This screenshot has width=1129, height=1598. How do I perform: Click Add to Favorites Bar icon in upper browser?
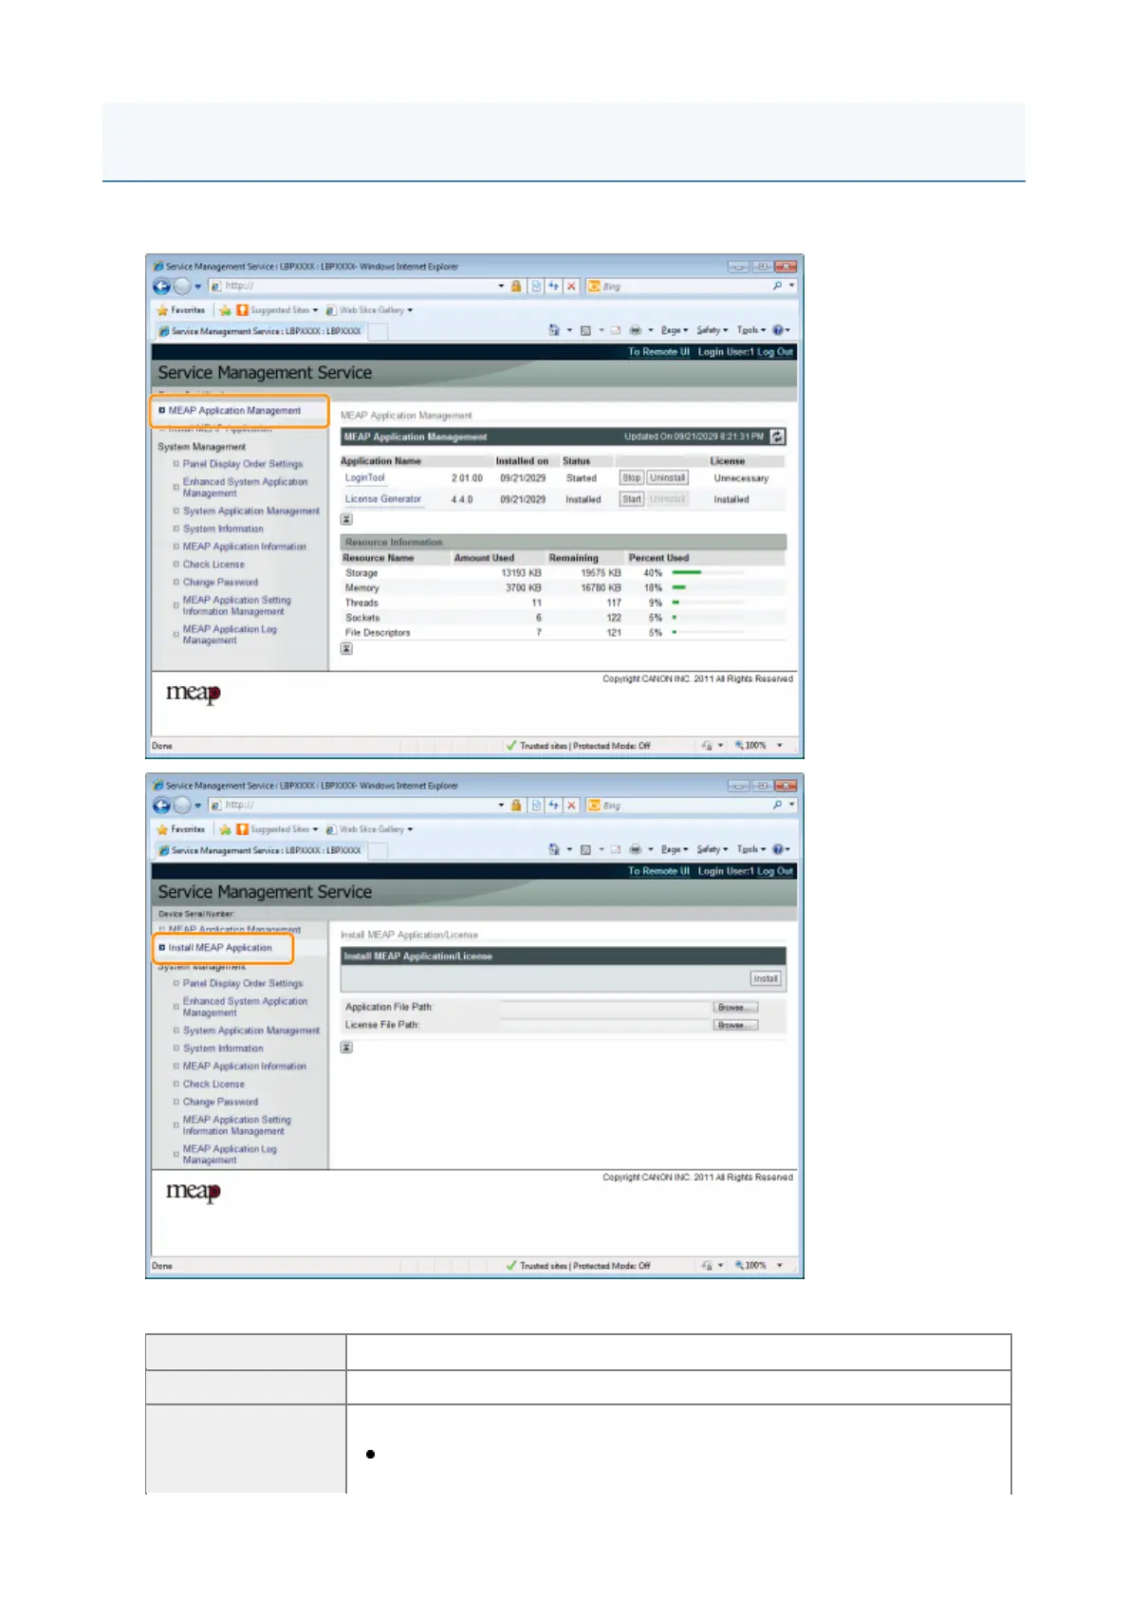(225, 310)
